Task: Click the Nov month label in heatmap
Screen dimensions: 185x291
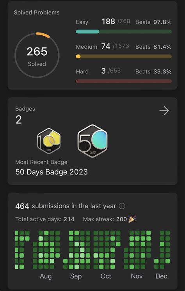Action: pos(137,276)
